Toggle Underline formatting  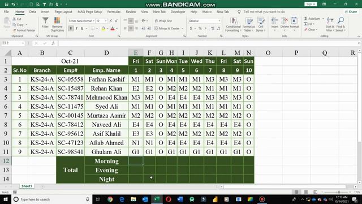(82, 28)
